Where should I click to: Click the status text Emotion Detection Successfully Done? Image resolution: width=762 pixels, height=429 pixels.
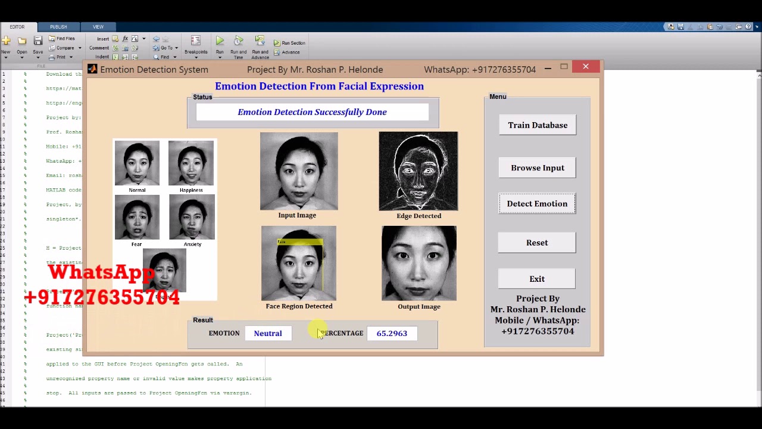pyautogui.click(x=312, y=112)
